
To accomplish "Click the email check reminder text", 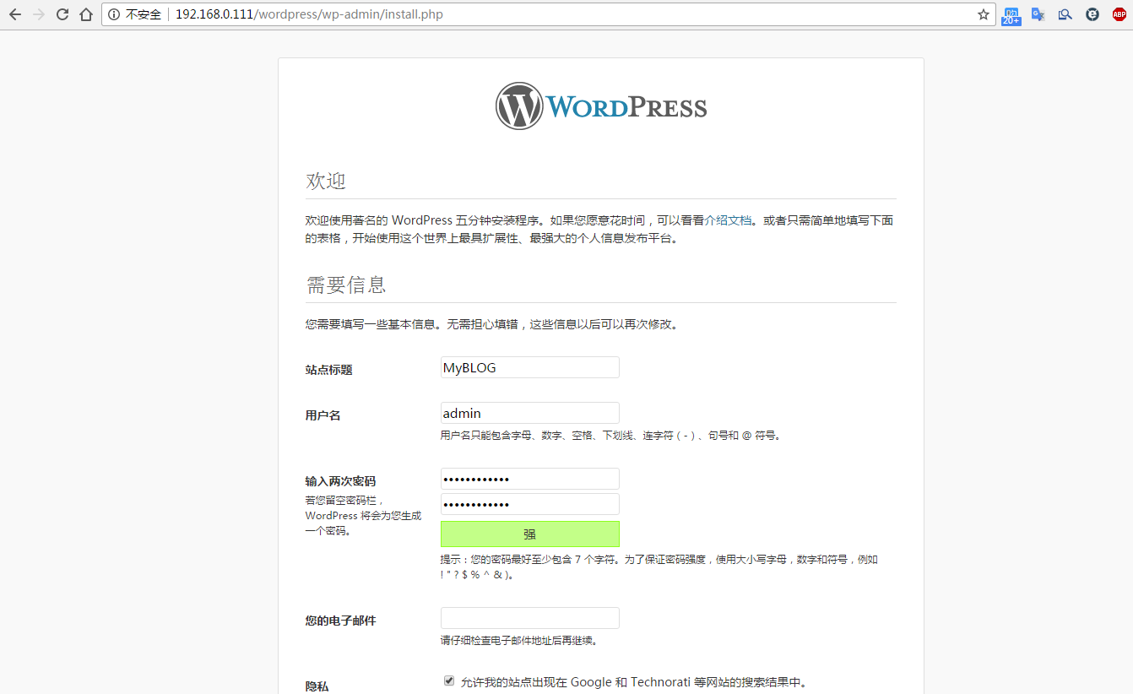I will coord(519,640).
